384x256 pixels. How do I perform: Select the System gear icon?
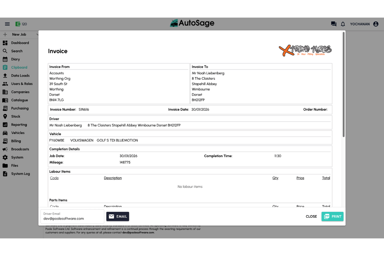pyautogui.click(x=5, y=157)
